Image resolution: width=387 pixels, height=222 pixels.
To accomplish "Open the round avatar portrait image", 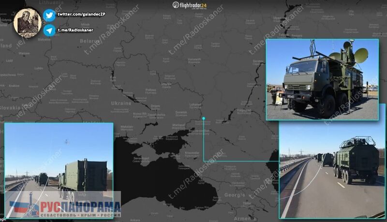I will coord(28,23).
